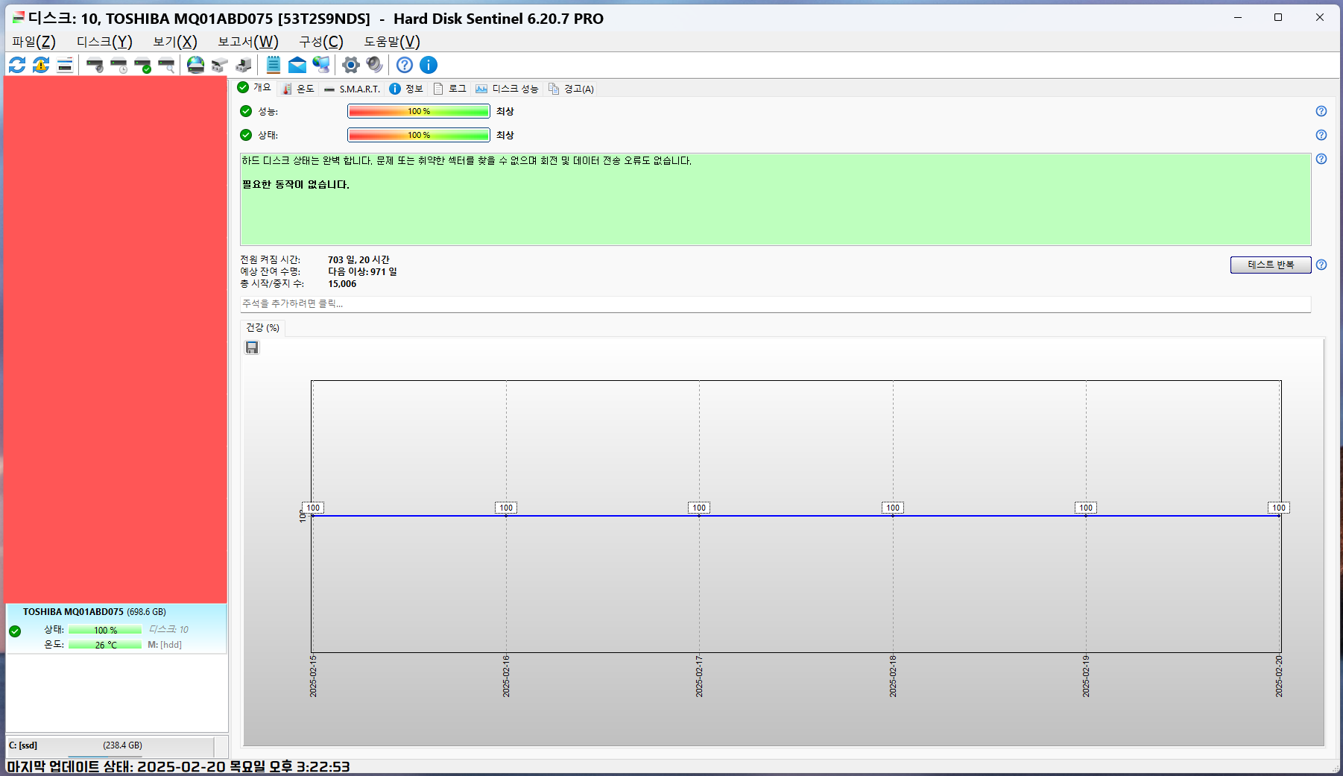Viewport: 1343px width, 776px height.
Task: Click the toolbar question mark help icon
Action: (405, 65)
